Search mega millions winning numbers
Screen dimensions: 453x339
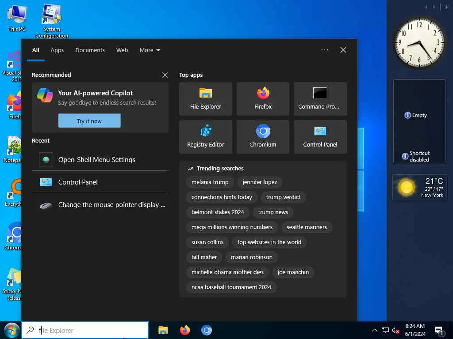(x=232, y=227)
